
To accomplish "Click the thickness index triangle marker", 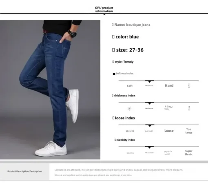I will coord(150,103).
